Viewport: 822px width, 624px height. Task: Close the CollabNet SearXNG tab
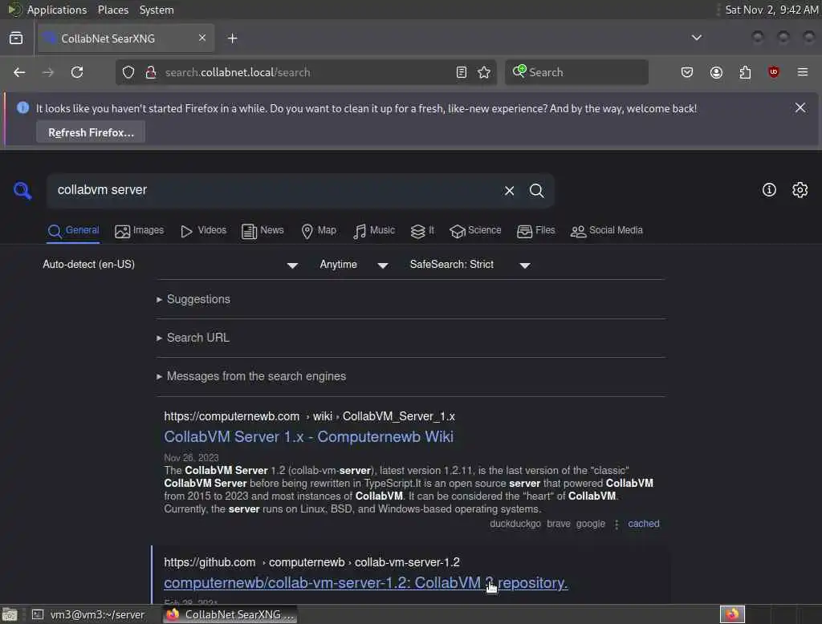202,38
